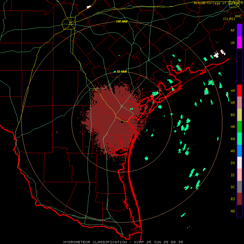Click the black radar site dot at center
Image resolution: width=244 pixels, height=244 pixels.
point(122,122)
